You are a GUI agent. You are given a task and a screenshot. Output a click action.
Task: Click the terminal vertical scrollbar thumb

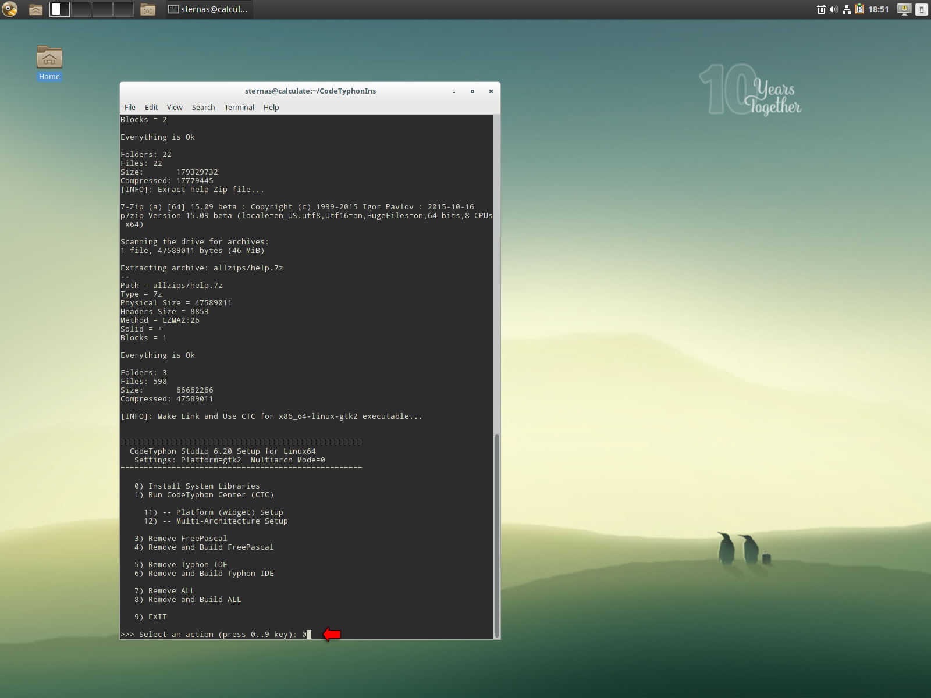click(x=496, y=535)
